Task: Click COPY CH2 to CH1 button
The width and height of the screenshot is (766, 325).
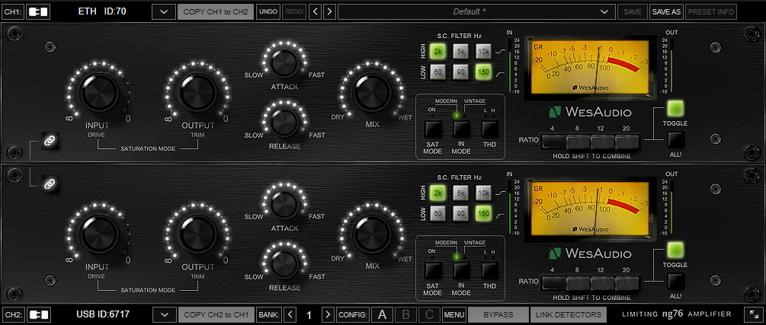Action: [x=216, y=314]
